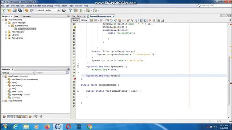This screenshot has height=130, width=232.
Task: Minimize the Projects panel group
Action: click(x=69, y=16)
